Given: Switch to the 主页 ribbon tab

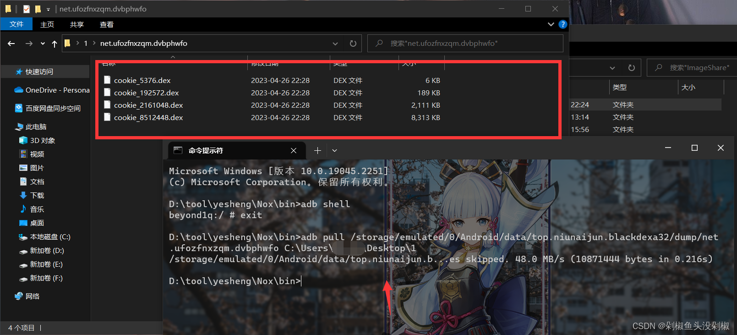Looking at the screenshot, I should click(x=47, y=24).
